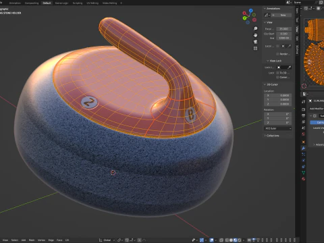Viewport: 324px width, 243px height.
Task: Select material preview shading mode
Action: (x=236, y=240)
